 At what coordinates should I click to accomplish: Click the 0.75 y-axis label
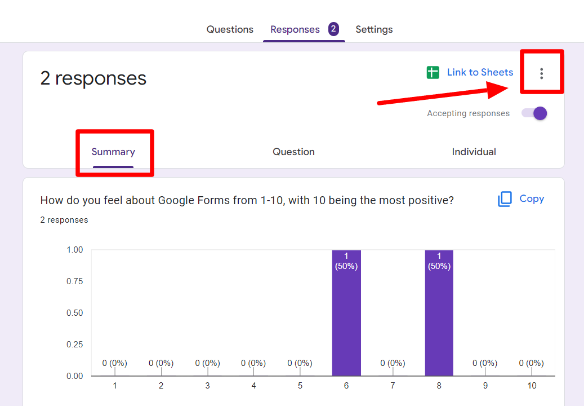[74, 281]
